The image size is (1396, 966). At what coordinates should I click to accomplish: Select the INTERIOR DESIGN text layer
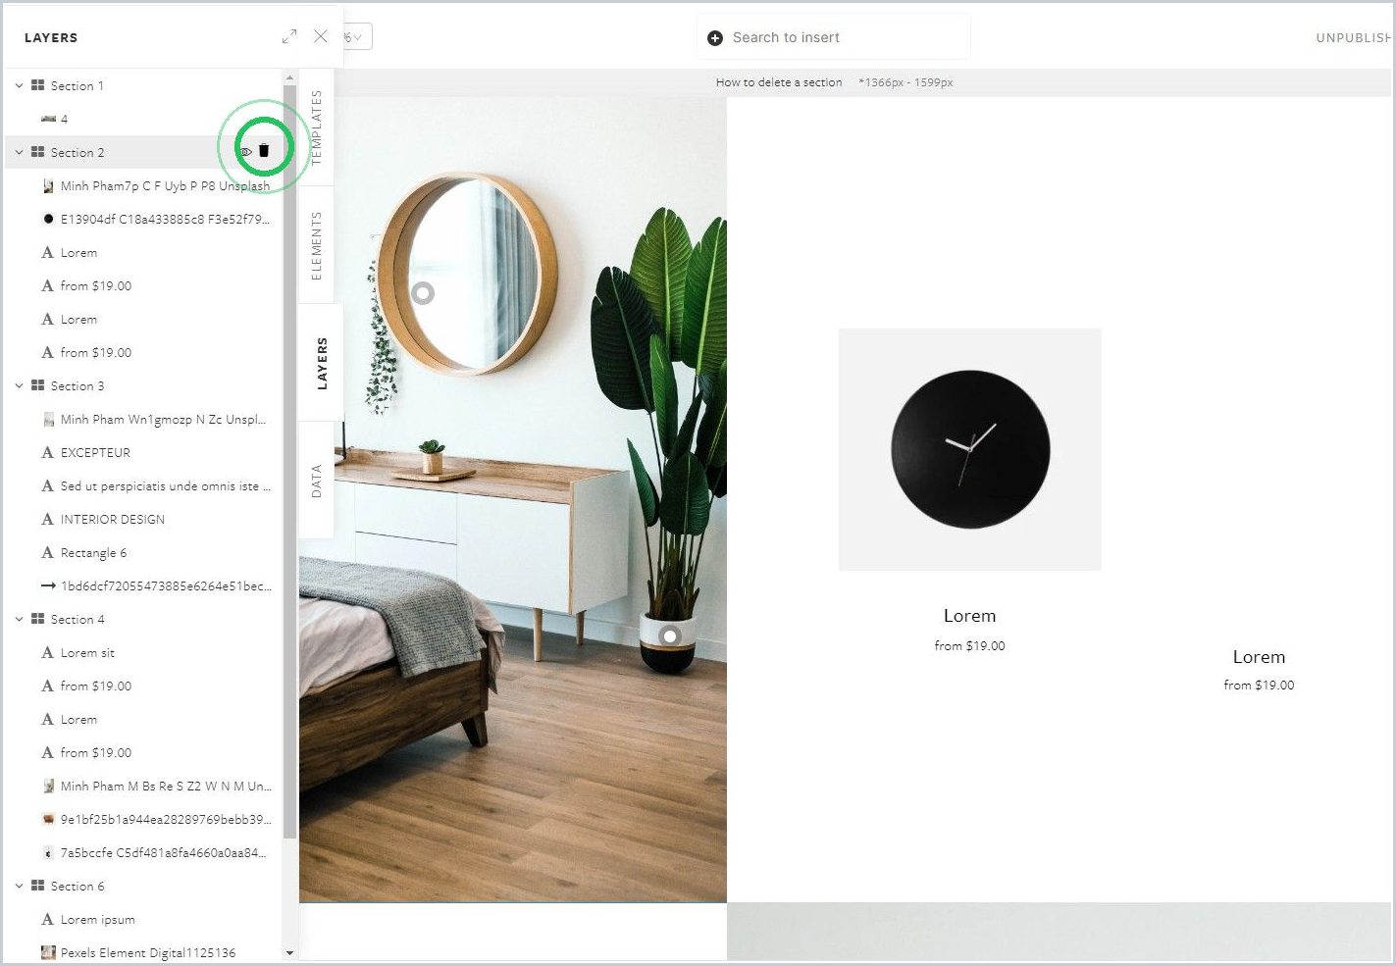pyautogui.click(x=142, y=519)
